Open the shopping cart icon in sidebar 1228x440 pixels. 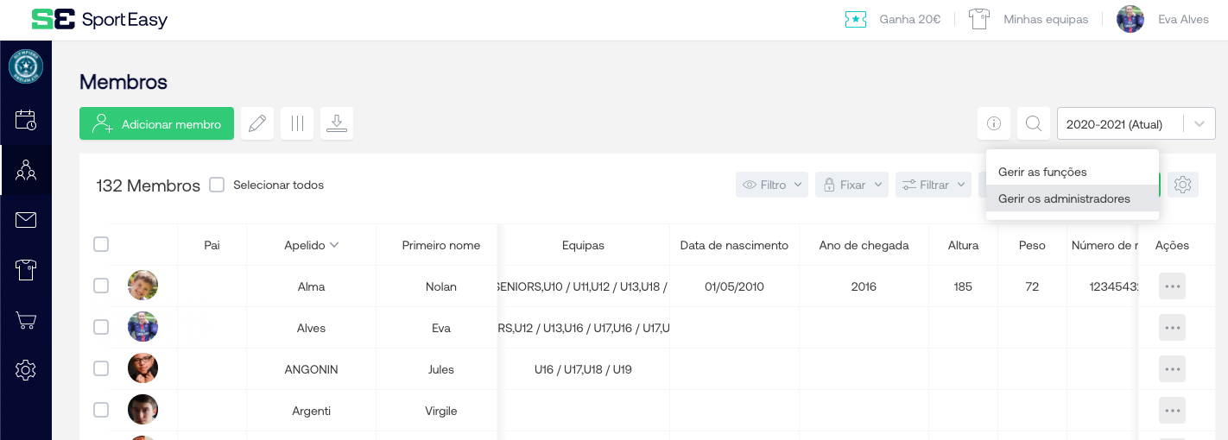[x=26, y=320]
